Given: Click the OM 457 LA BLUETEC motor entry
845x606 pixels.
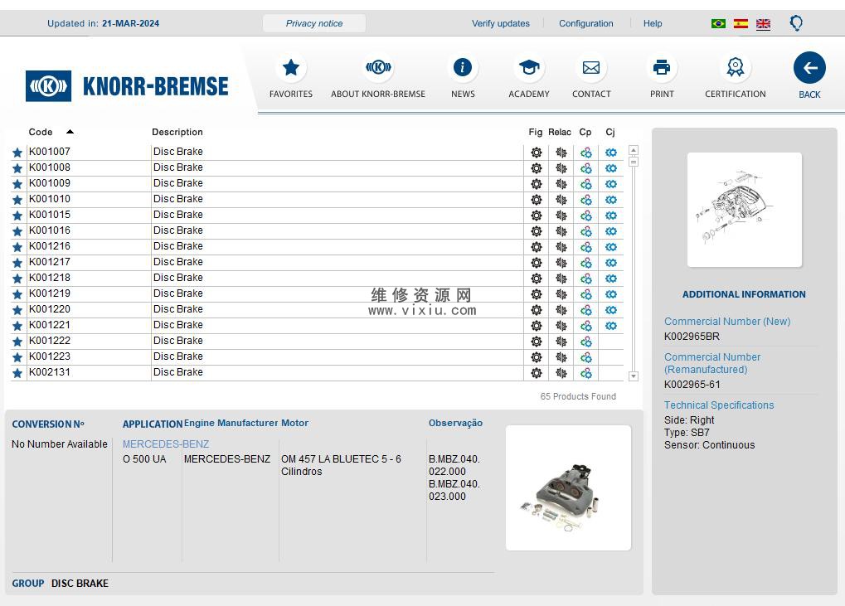Looking at the screenshot, I should pyautogui.click(x=341, y=465).
